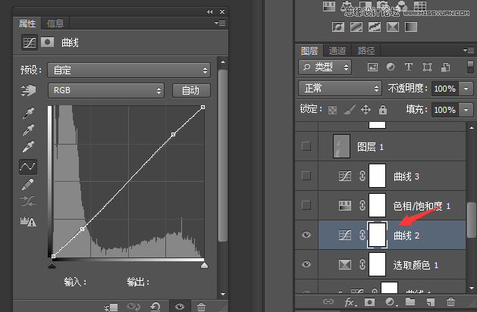Screen dimensions: 477x312
Task: Pick the black point eyedropper in Curves
Action: pos(28,113)
